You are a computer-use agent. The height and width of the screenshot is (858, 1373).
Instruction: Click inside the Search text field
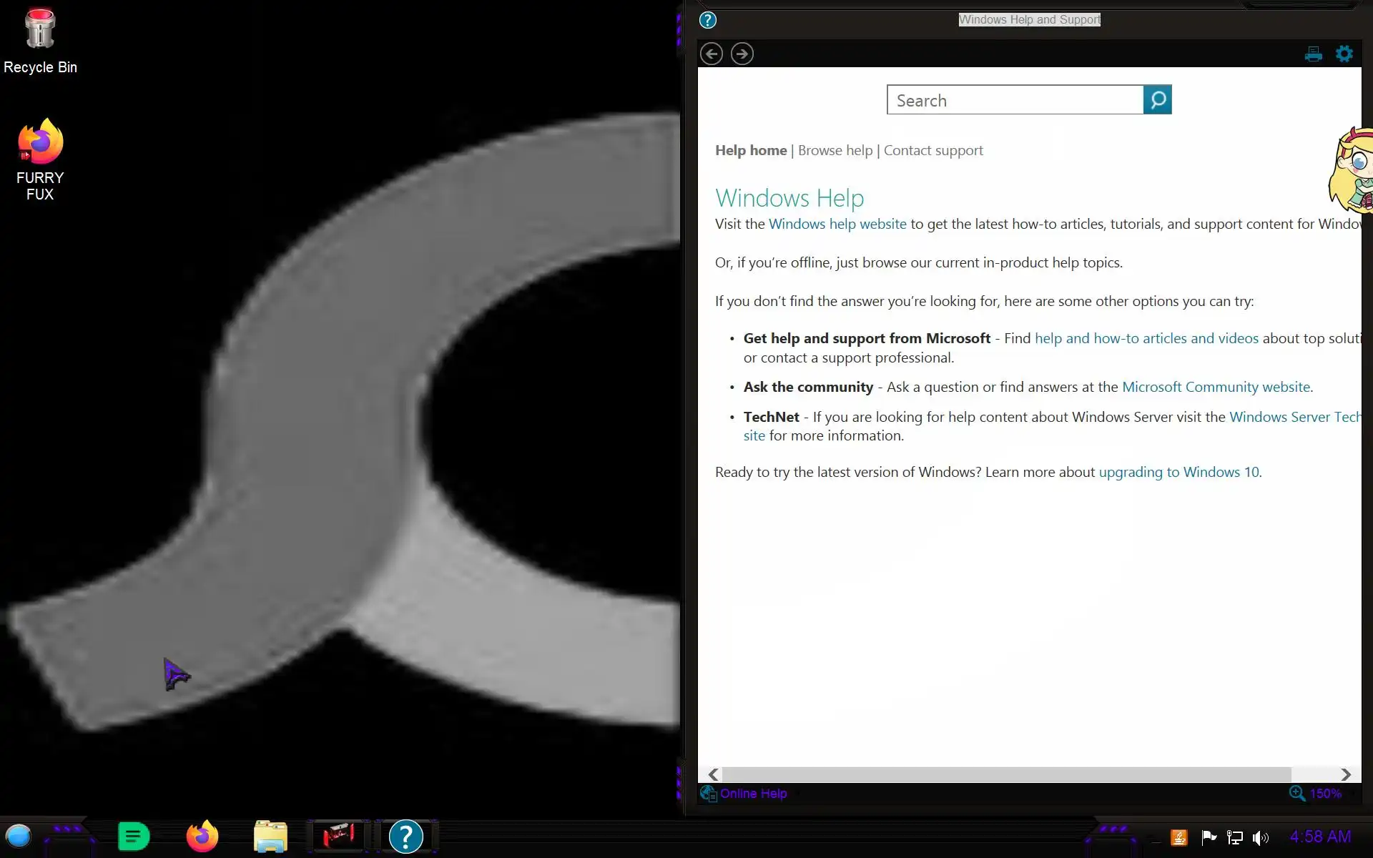pos(1014,100)
